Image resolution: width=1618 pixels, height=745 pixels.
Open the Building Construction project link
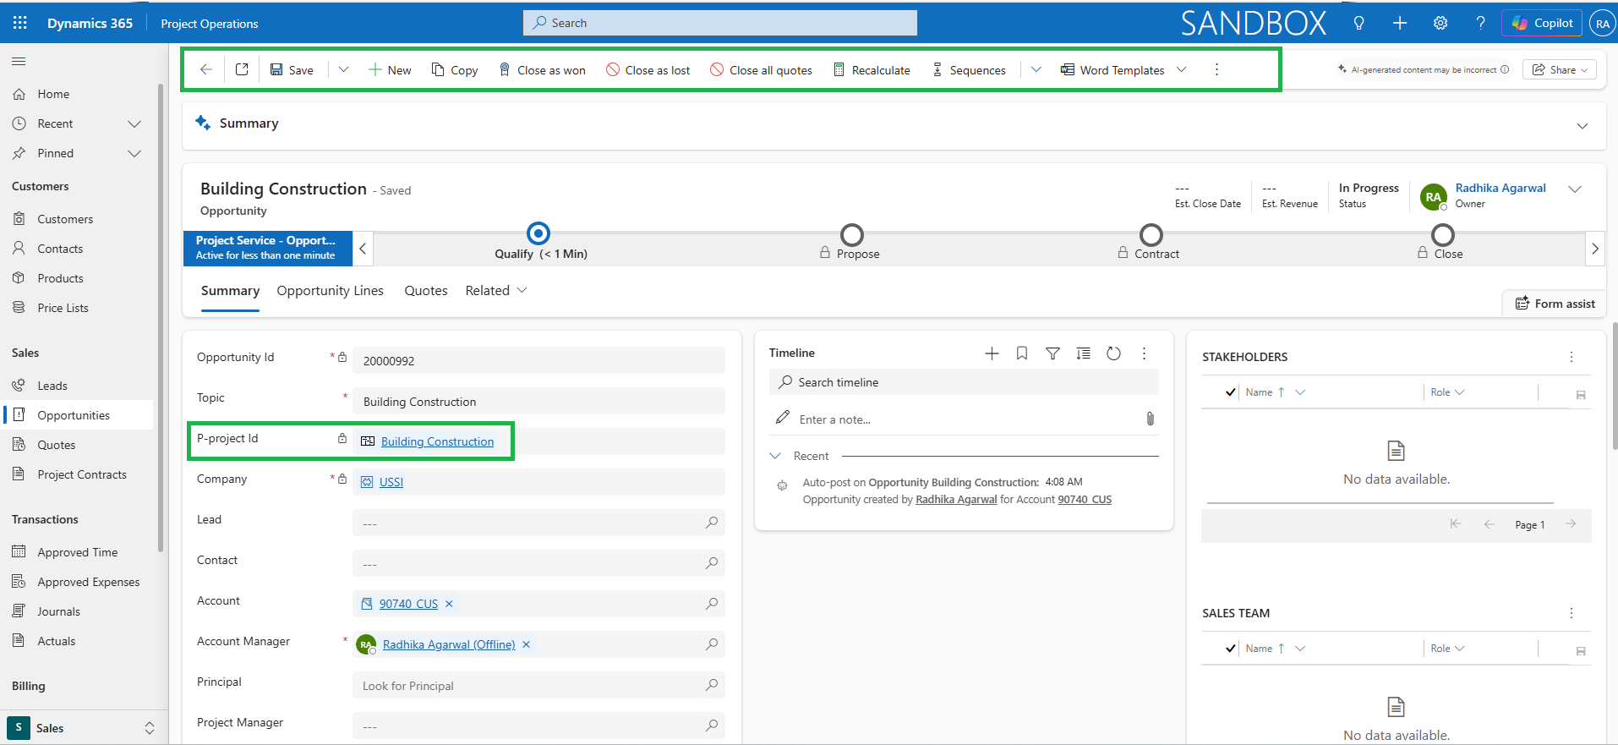437,441
